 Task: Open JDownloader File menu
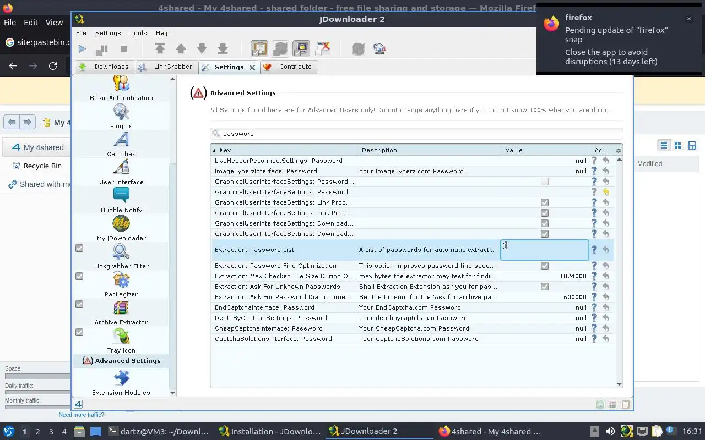point(81,33)
